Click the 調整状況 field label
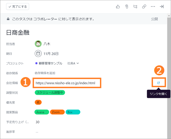This screenshot has height=139, width=171. tap(12, 92)
